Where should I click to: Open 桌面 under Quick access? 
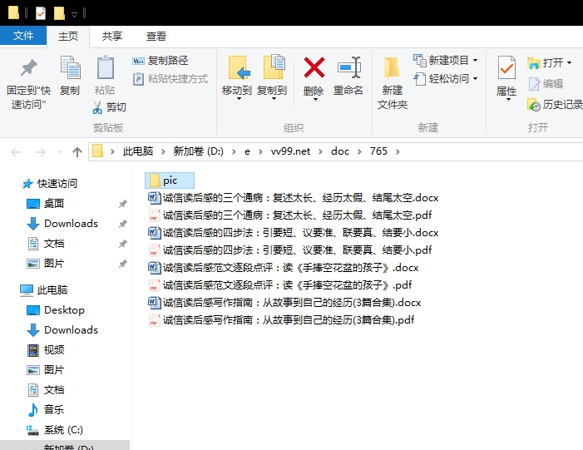point(46,204)
